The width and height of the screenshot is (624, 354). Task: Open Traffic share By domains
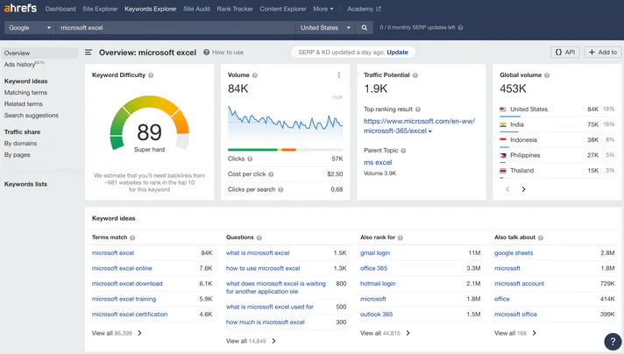point(21,144)
